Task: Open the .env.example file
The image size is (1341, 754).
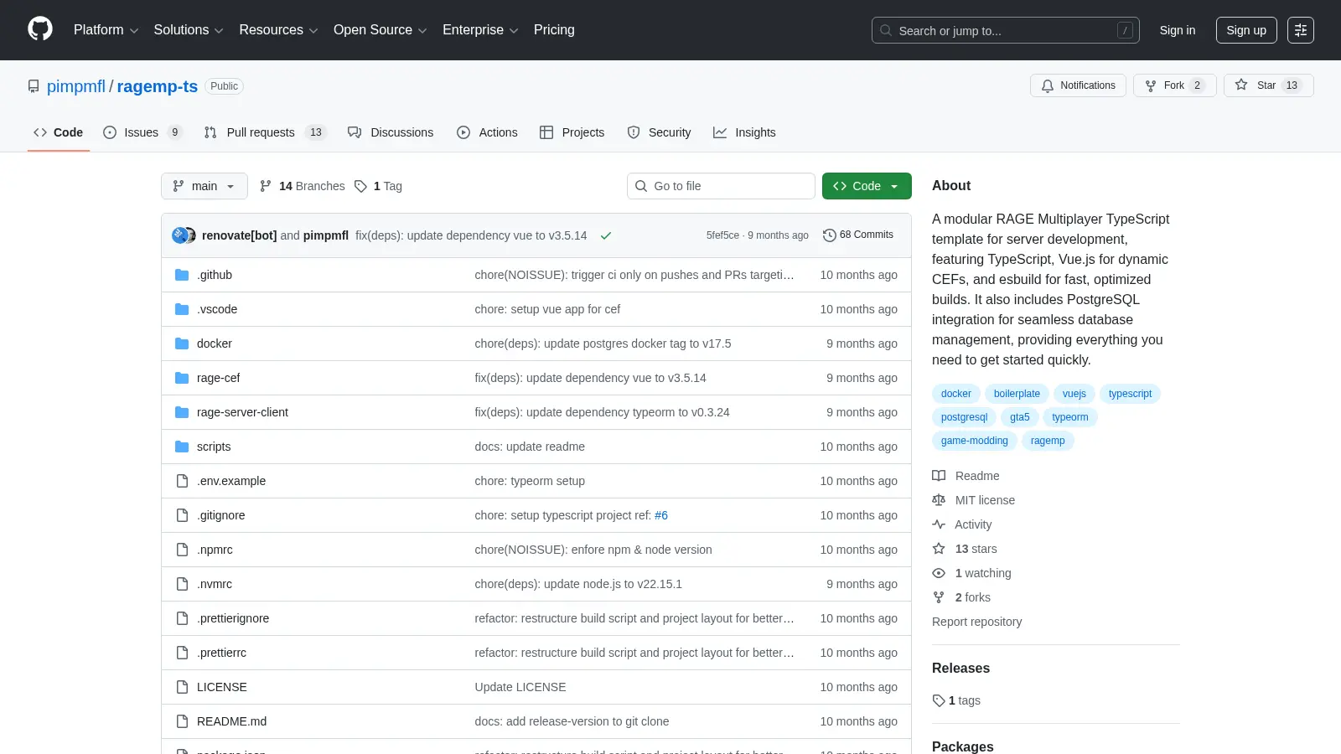Action: point(231,481)
